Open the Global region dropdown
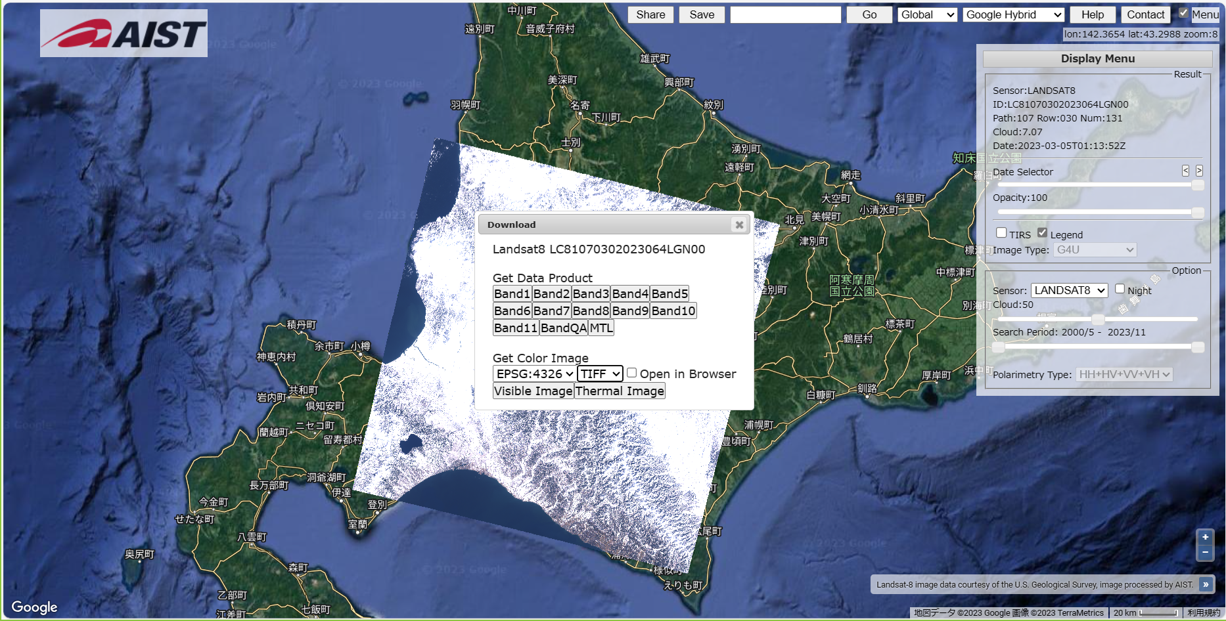The width and height of the screenshot is (1226, 621). point(927,14)
